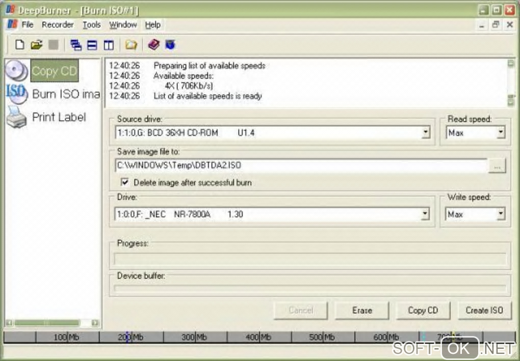Screen dimensions: 520x361
Task: Click the Device buffer bar
Action: (x=310, y=288)
